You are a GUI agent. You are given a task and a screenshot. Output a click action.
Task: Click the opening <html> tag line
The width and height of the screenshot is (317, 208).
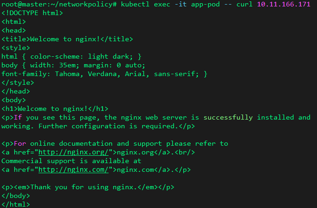point(14,22)
